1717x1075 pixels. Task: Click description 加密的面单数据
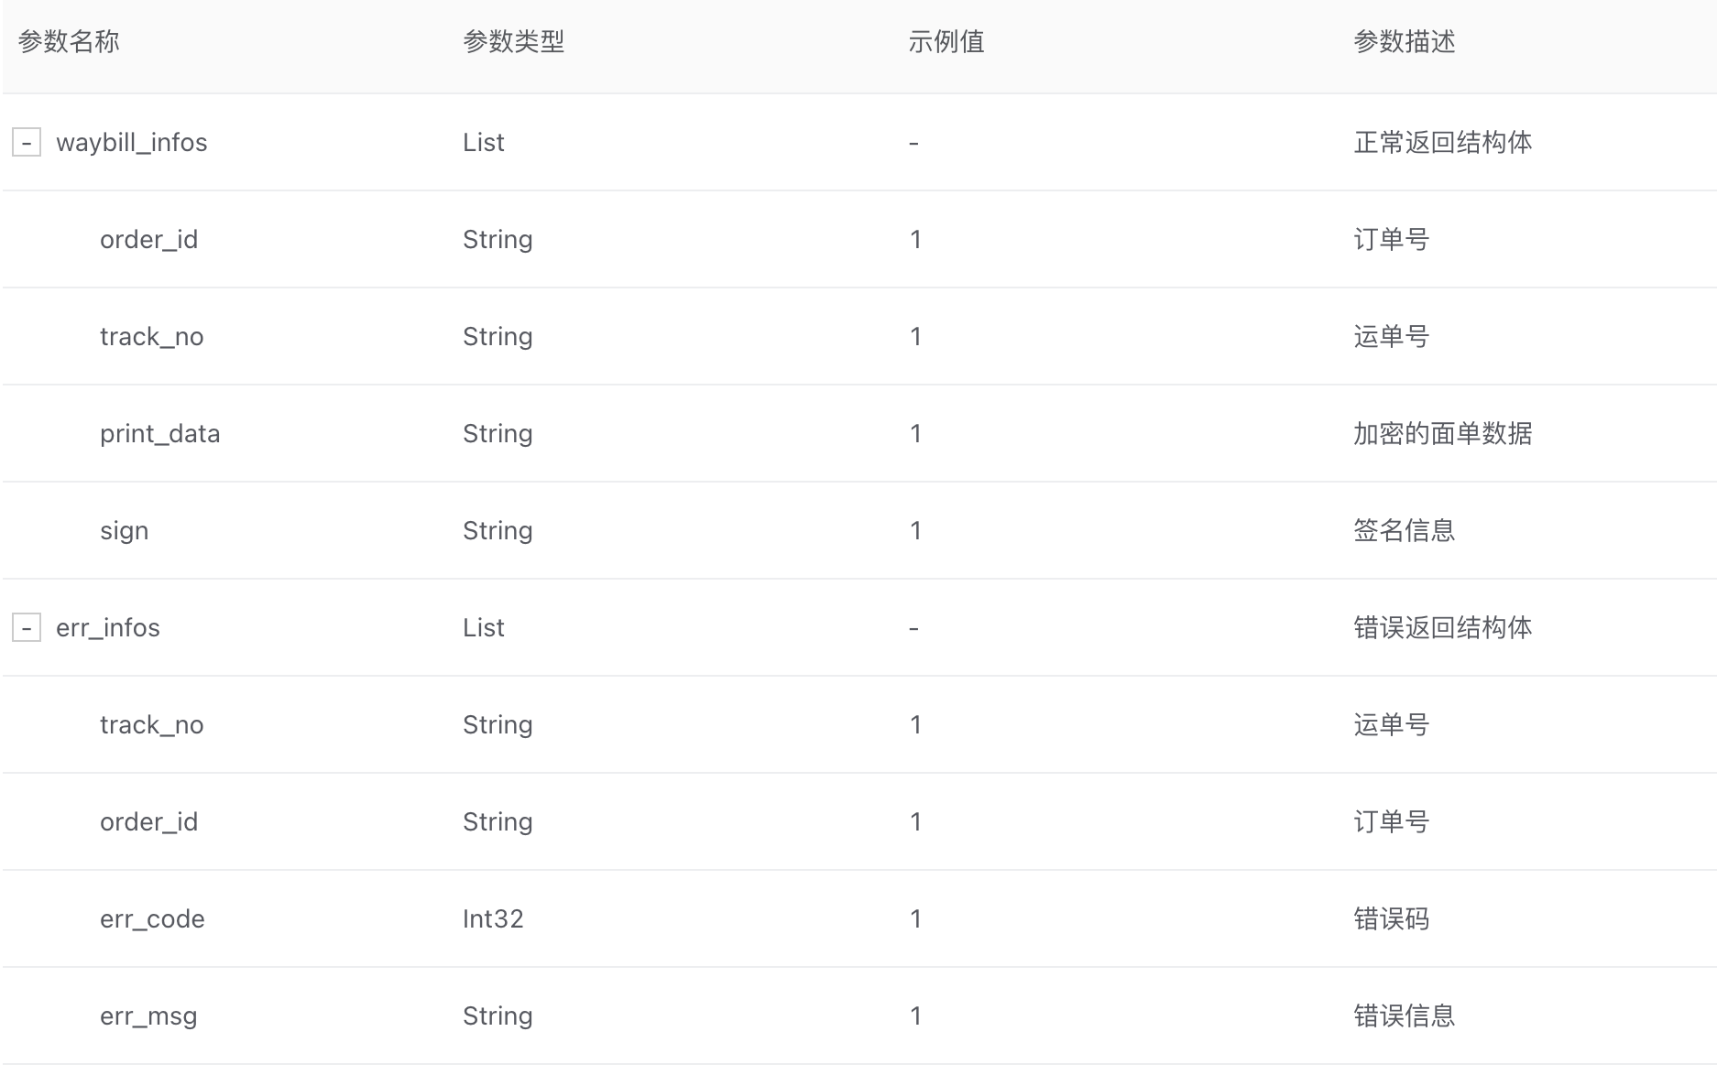click(1443, 434)
